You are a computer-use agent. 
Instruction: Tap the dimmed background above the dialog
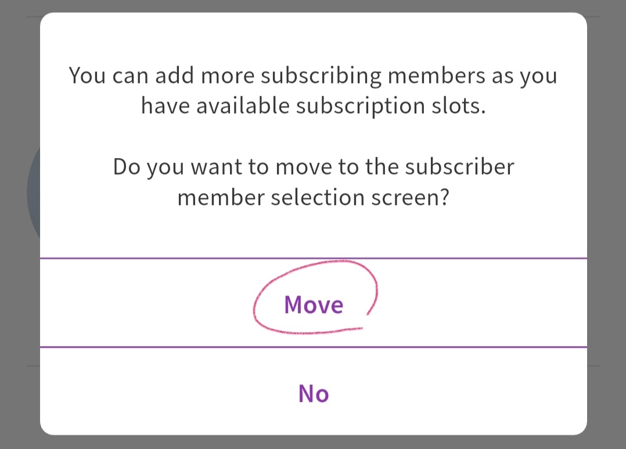pos(313,6)
